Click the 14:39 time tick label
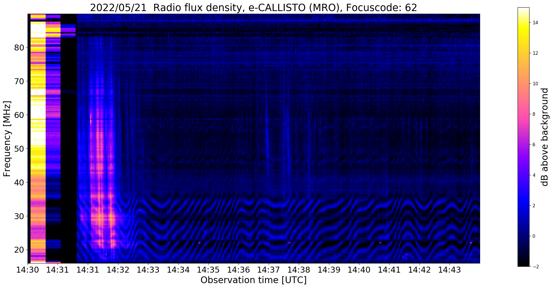Image resolution: width=553 pixels, height=288 pixels. pos(329,270)
